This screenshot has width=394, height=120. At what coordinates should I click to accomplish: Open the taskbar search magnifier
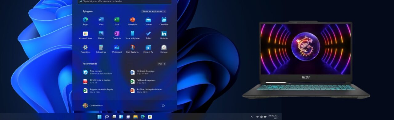coord(107,117)
